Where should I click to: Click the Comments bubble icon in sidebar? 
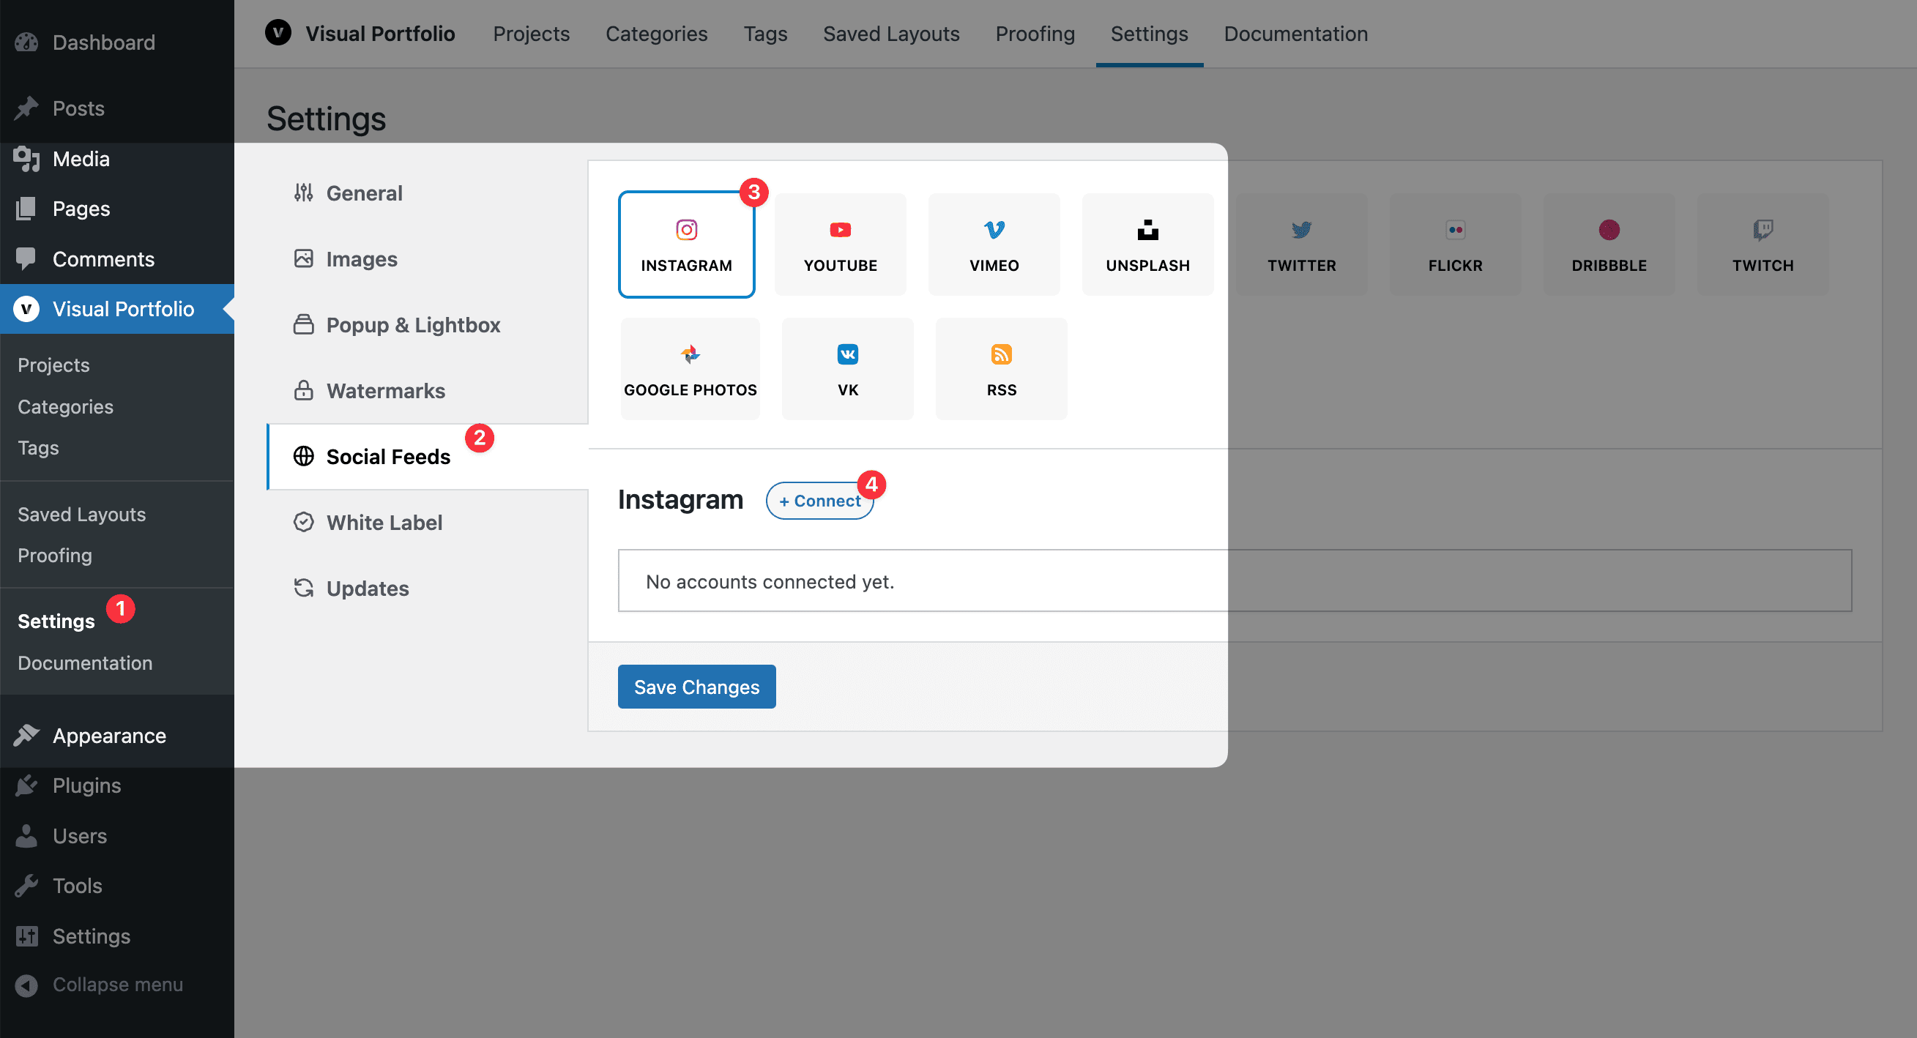(26, 258)
